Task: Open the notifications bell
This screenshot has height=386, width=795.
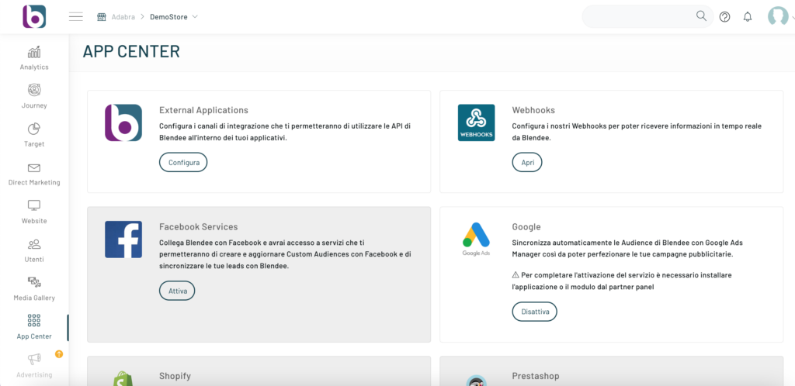Action: point(748,16)
